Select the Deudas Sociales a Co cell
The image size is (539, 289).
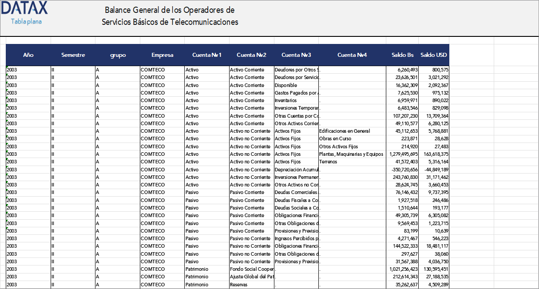coord(296,208)
